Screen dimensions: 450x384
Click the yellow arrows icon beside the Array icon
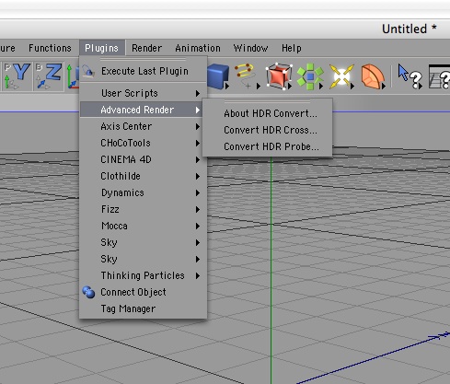341,76
